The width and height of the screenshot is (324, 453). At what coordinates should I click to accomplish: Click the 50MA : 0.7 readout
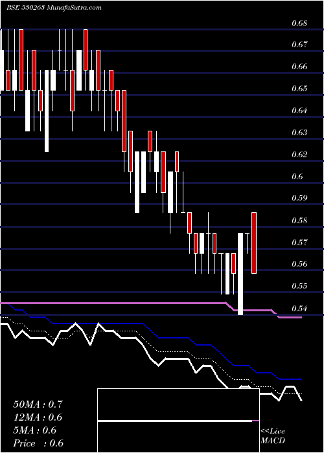pyautogui.click(x=38, y=404)
